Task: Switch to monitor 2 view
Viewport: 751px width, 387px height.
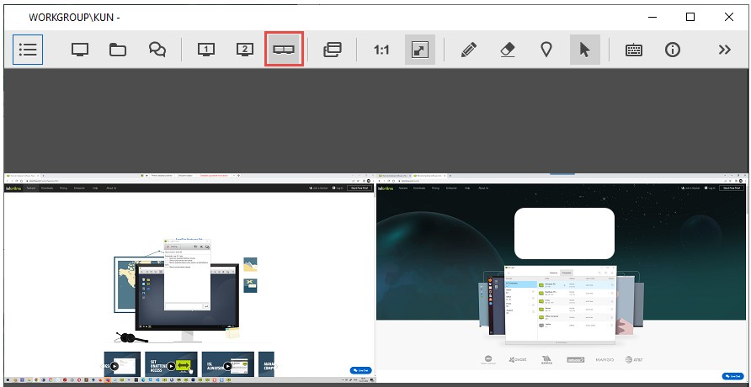Action: point(245,50)
